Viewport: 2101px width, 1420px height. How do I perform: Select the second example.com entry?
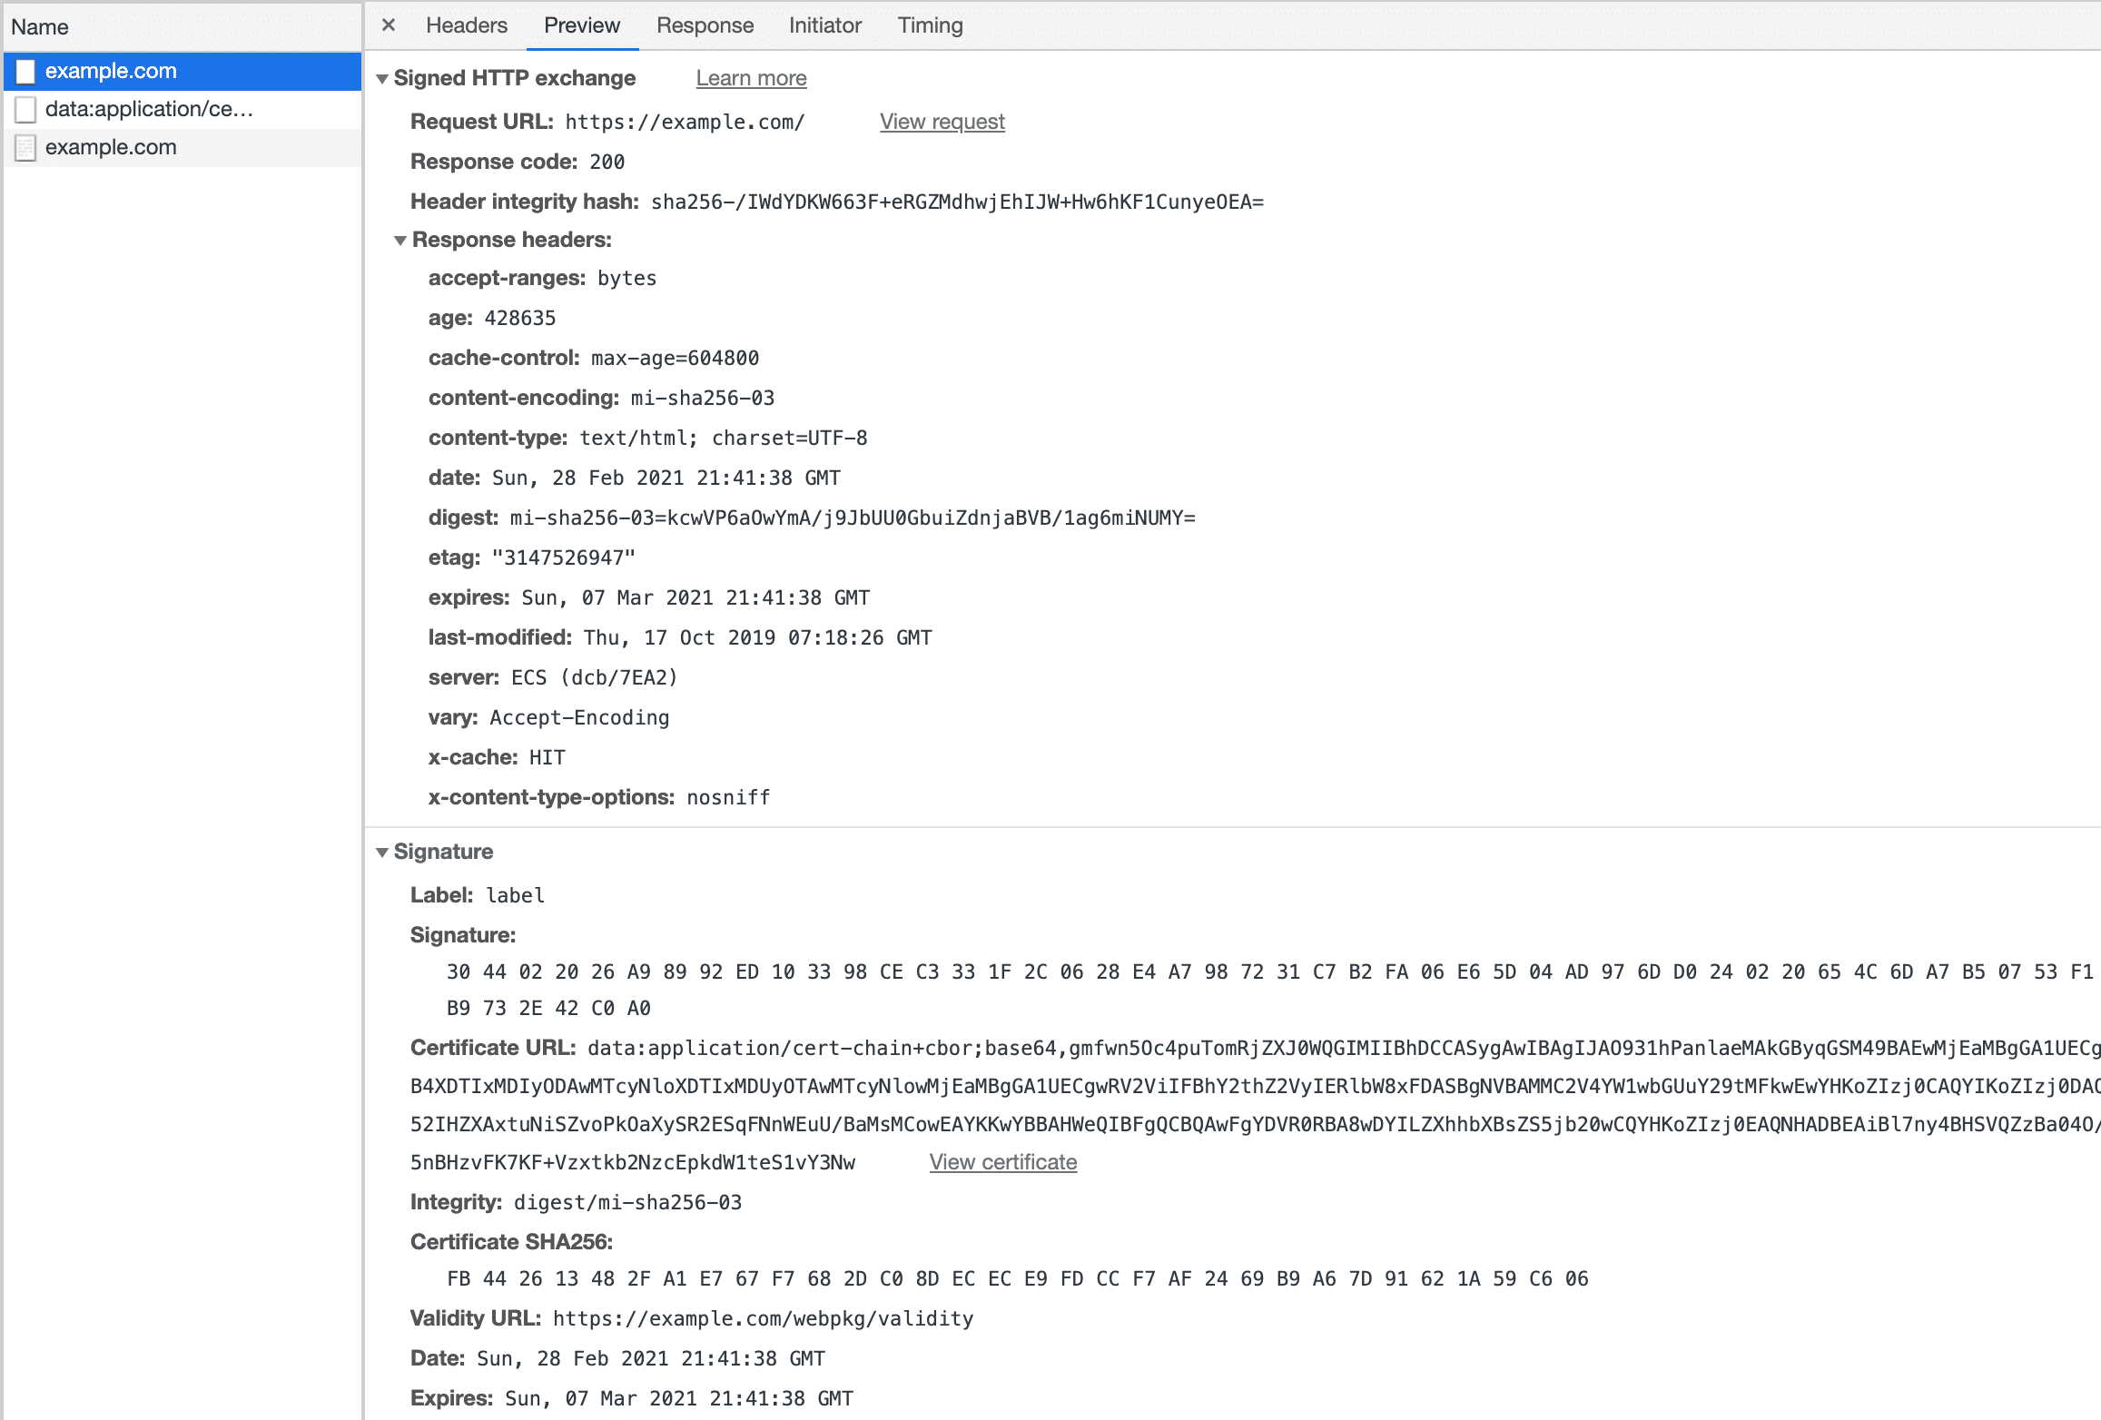109,146
